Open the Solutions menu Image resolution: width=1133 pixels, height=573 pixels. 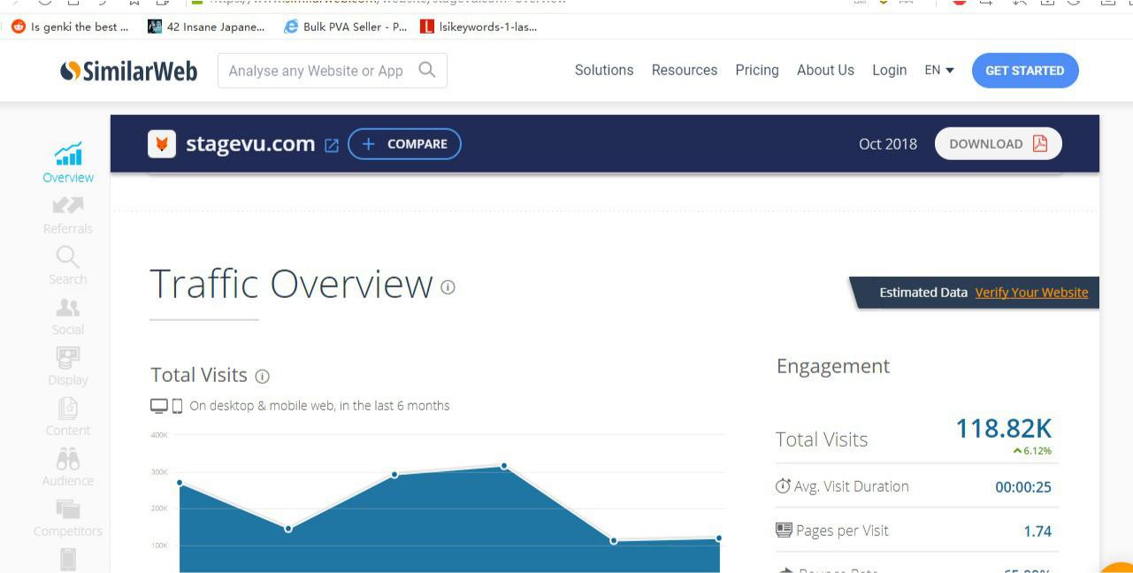[604, 70]
